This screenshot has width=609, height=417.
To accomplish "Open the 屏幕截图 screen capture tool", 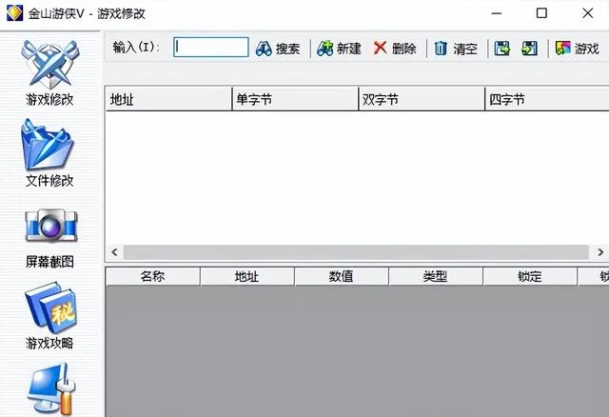I will coord(49,238).
